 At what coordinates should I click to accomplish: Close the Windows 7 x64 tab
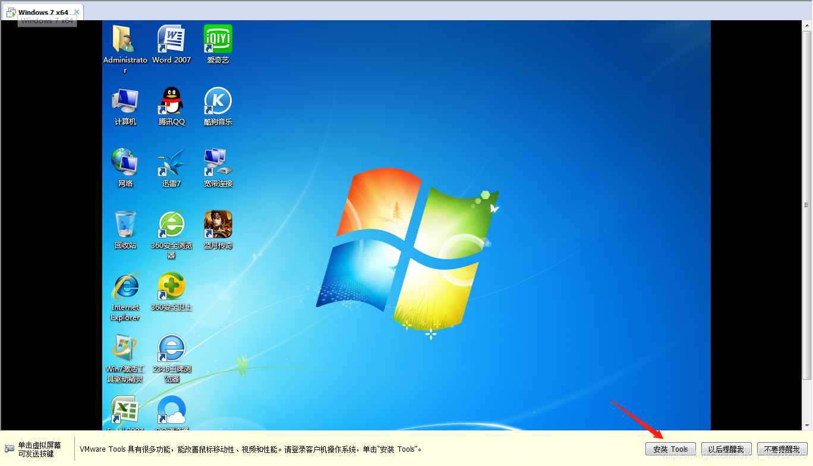[x=77, y=12]
